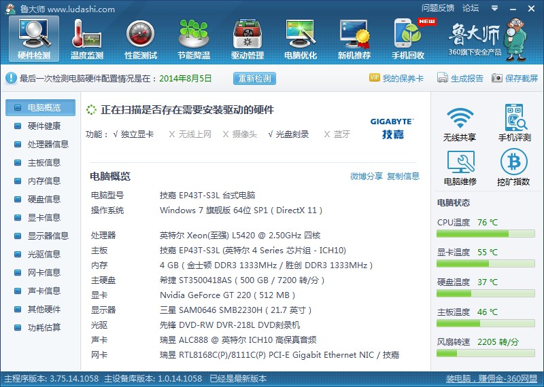Open 驱动管理 driver management
Screen dimensions: 544x387
(248, 39)
